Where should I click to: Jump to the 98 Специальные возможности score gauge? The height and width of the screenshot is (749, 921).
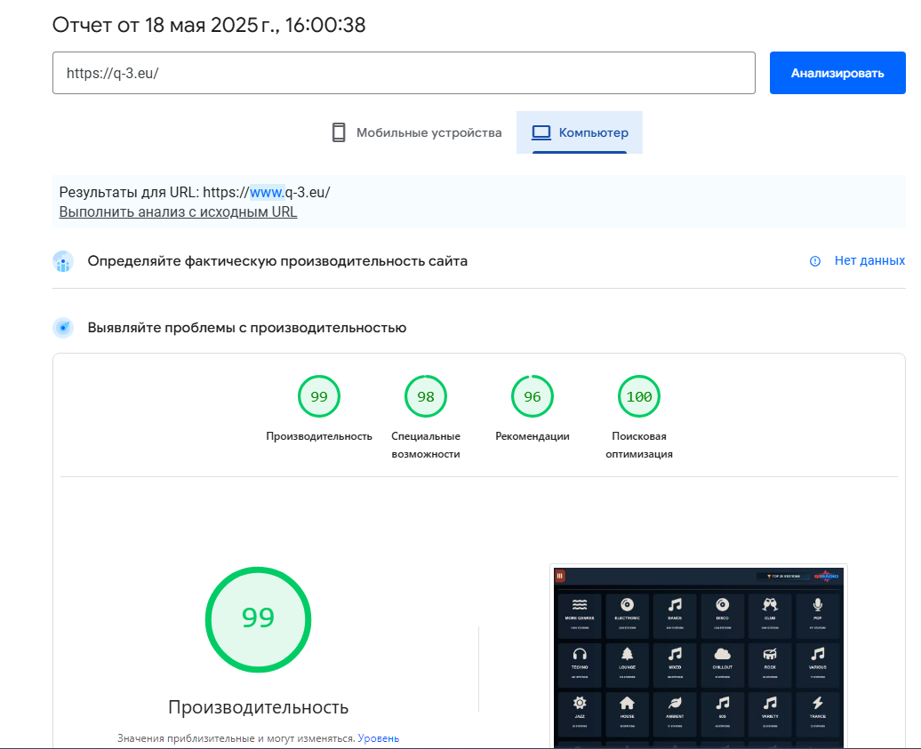(426, 396)
